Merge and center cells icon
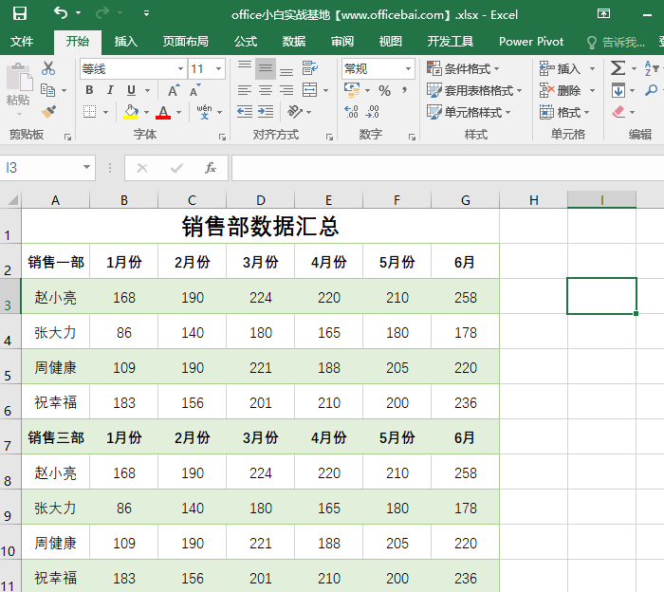664x592 pixels. point(310,90)
